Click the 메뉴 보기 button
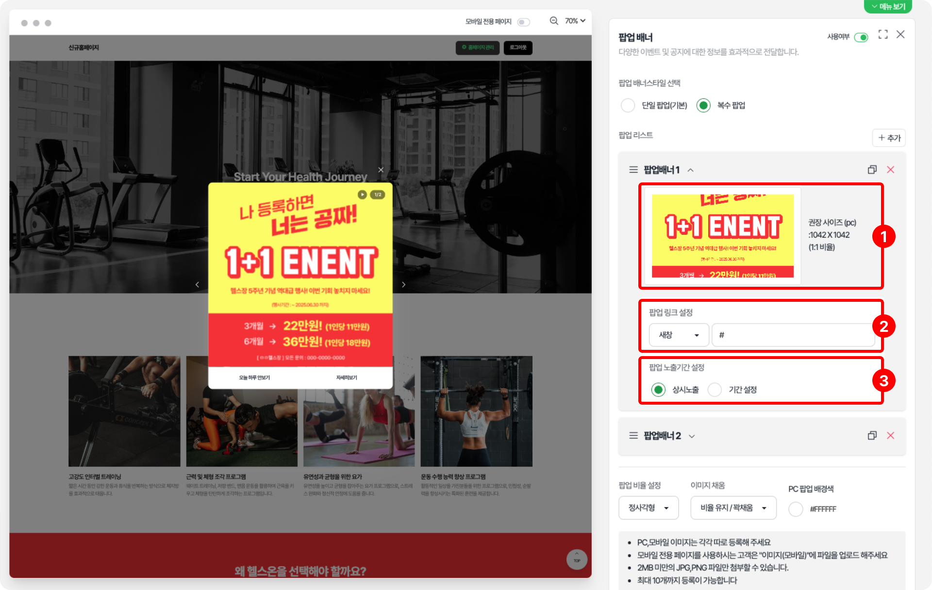The height and width of the screenshot is (590, 932). point(888,6)
